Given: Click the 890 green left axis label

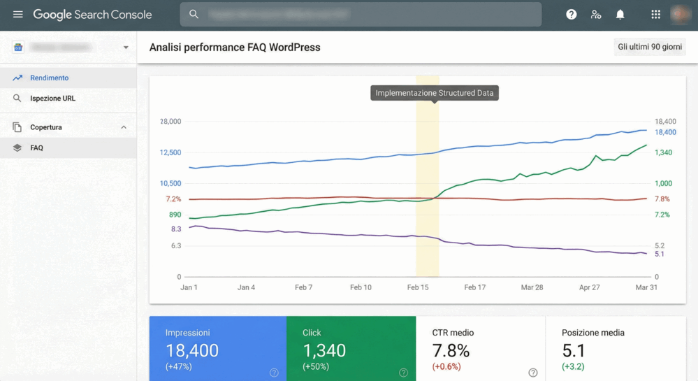Looking at the screenshot, I should click(175, 215).
